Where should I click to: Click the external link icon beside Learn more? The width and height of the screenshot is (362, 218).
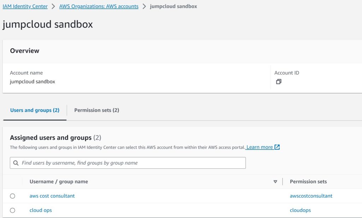[x=277, y=147]
